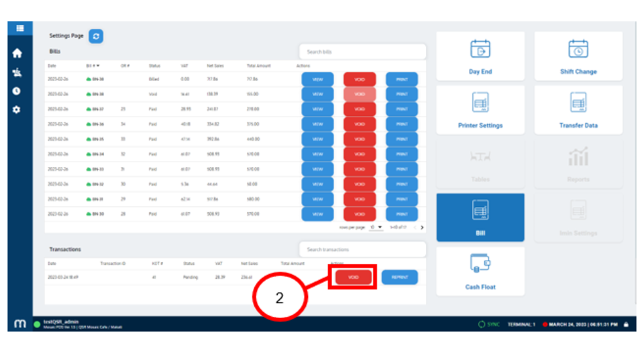This screenshot has height=343, width=642.
Task: Click the Search bills field
Action: click(x=362, y=52)
